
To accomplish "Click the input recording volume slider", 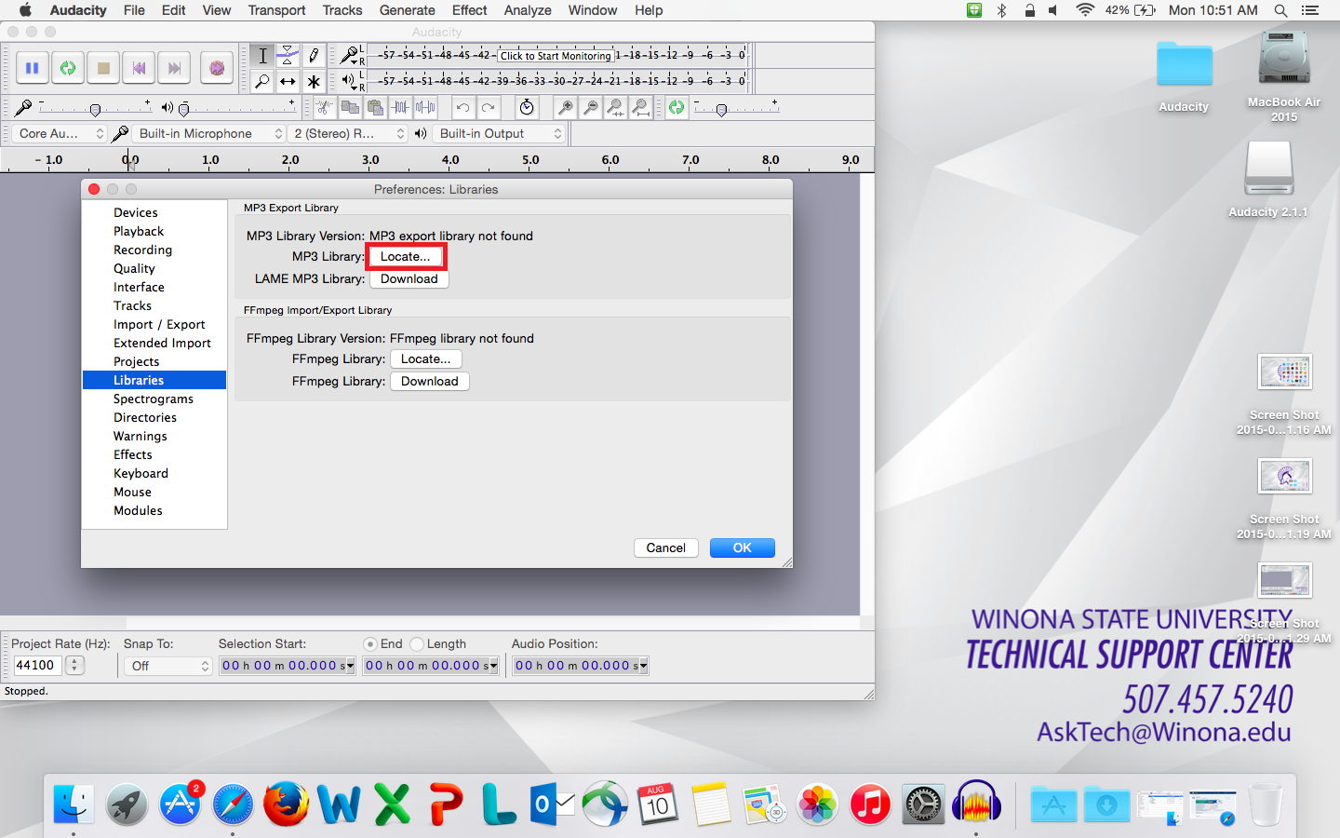I will click(95, 109).
